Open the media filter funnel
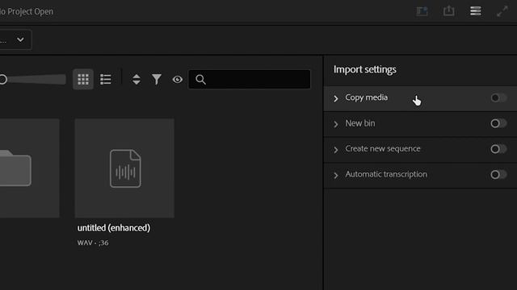This screenshot has width=517, height=290. coord(157,79)
